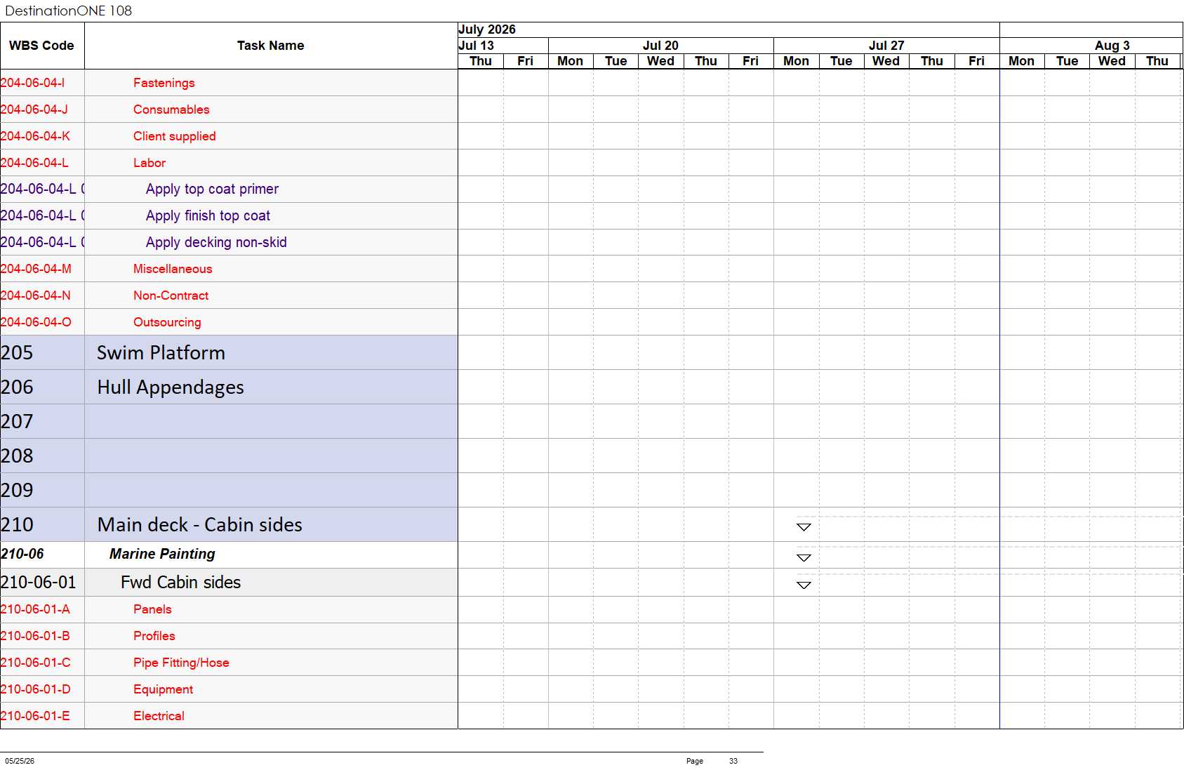
Task: Select the DestinationONE 108 project title
Action: [x=68, y=11]
